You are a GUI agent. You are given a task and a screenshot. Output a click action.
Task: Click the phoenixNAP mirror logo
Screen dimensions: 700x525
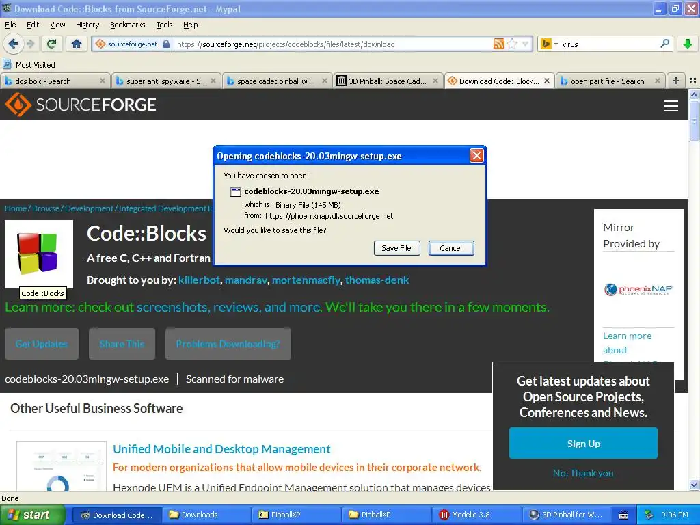coord(638,290)
